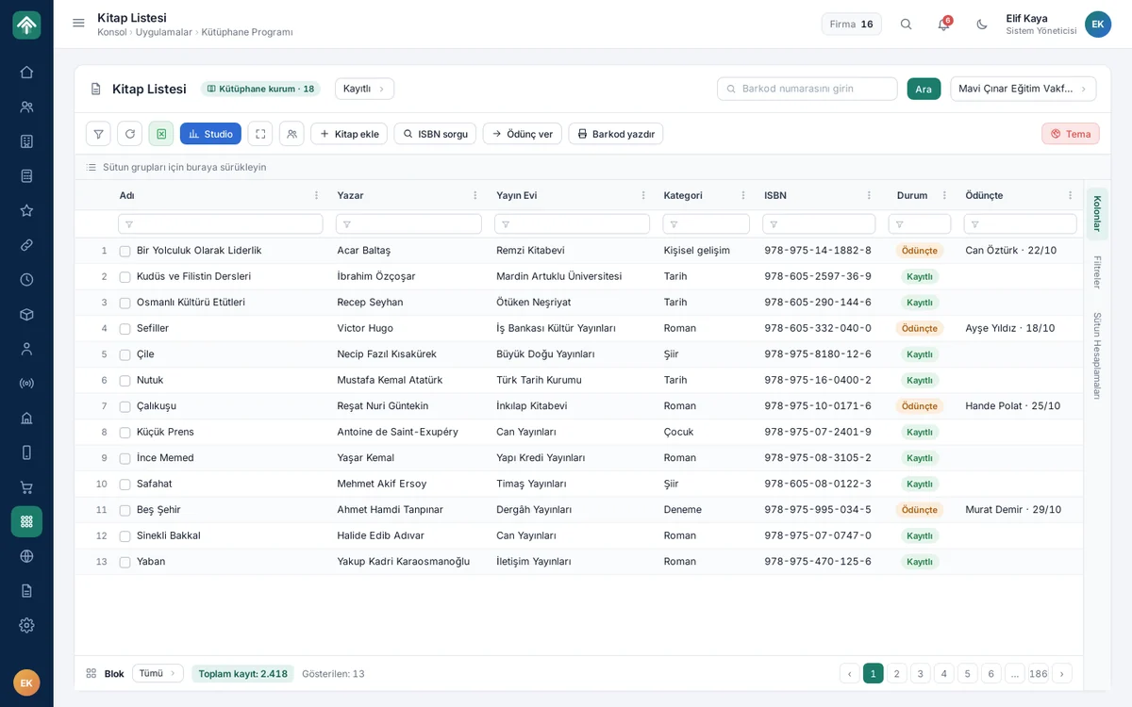Open the Kolonlar side tab
This screenshot has width=1132, height=707.
1097,214
